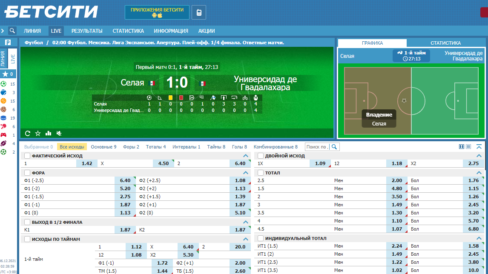This screenshot has width=488, height=274.
Task: Click the ПРИЛОЖЕНИЯ БЕТСИТИ button
Action: (x=157, y=12)
